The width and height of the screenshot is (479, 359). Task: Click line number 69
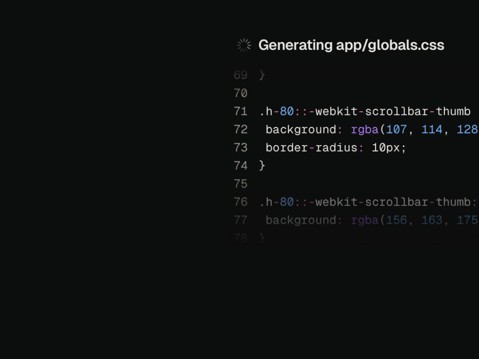pos(240,75)
